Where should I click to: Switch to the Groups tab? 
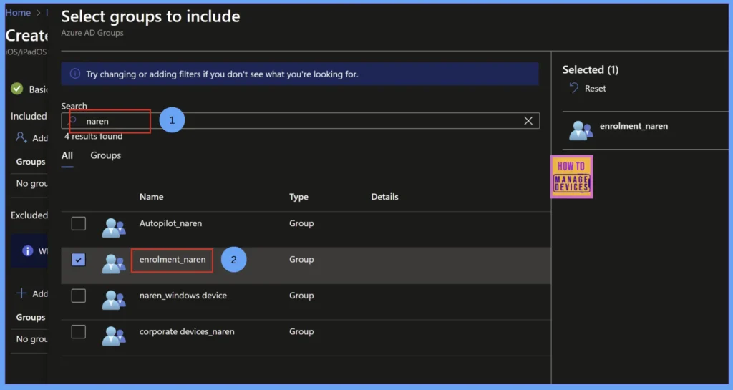pos(106,155)
